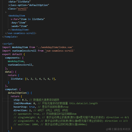Click the return line inside defaultOption()
This screenshot has width=132, height=132.
[x=16, y=96]
